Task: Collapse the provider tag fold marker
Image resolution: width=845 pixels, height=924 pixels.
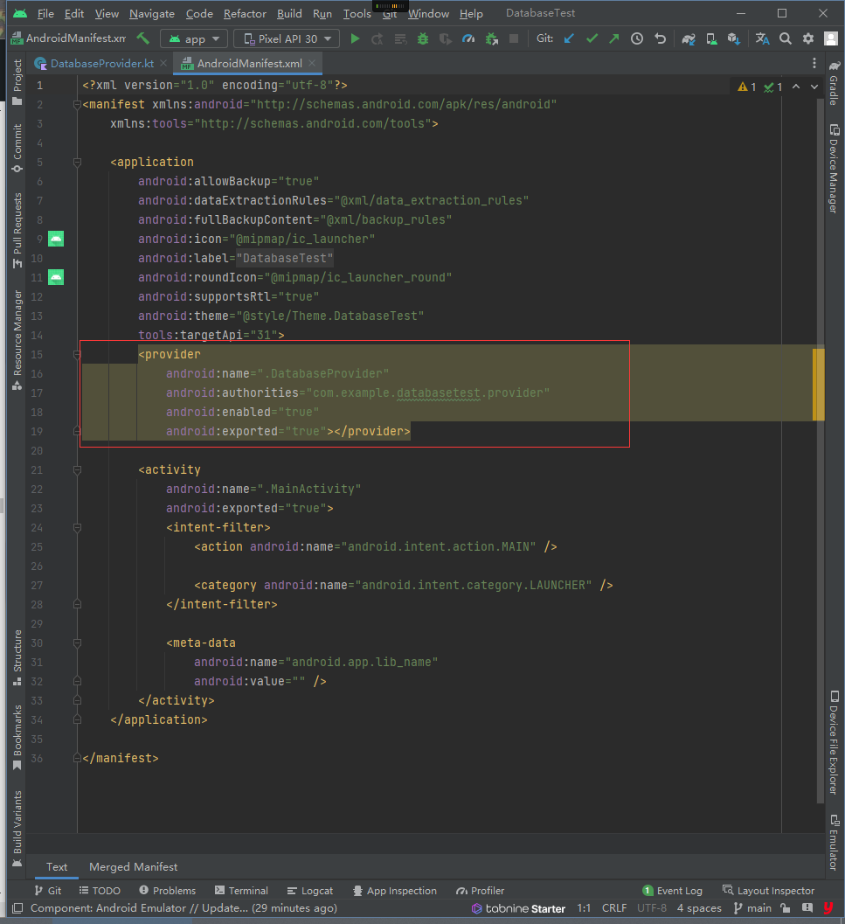Action: 77,355
